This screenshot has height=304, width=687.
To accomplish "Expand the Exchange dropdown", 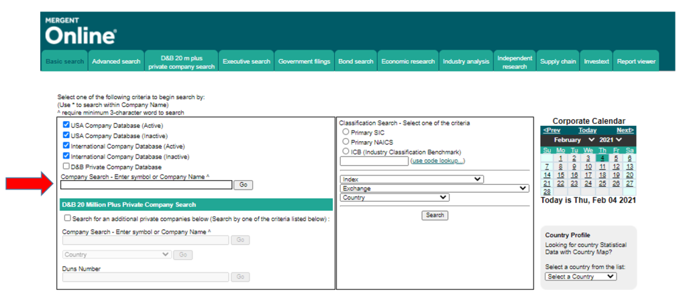I will coord(435,189).
